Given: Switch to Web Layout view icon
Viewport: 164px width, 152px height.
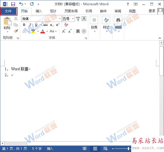Looking at the screenshot, I should [x=105, y=148].
